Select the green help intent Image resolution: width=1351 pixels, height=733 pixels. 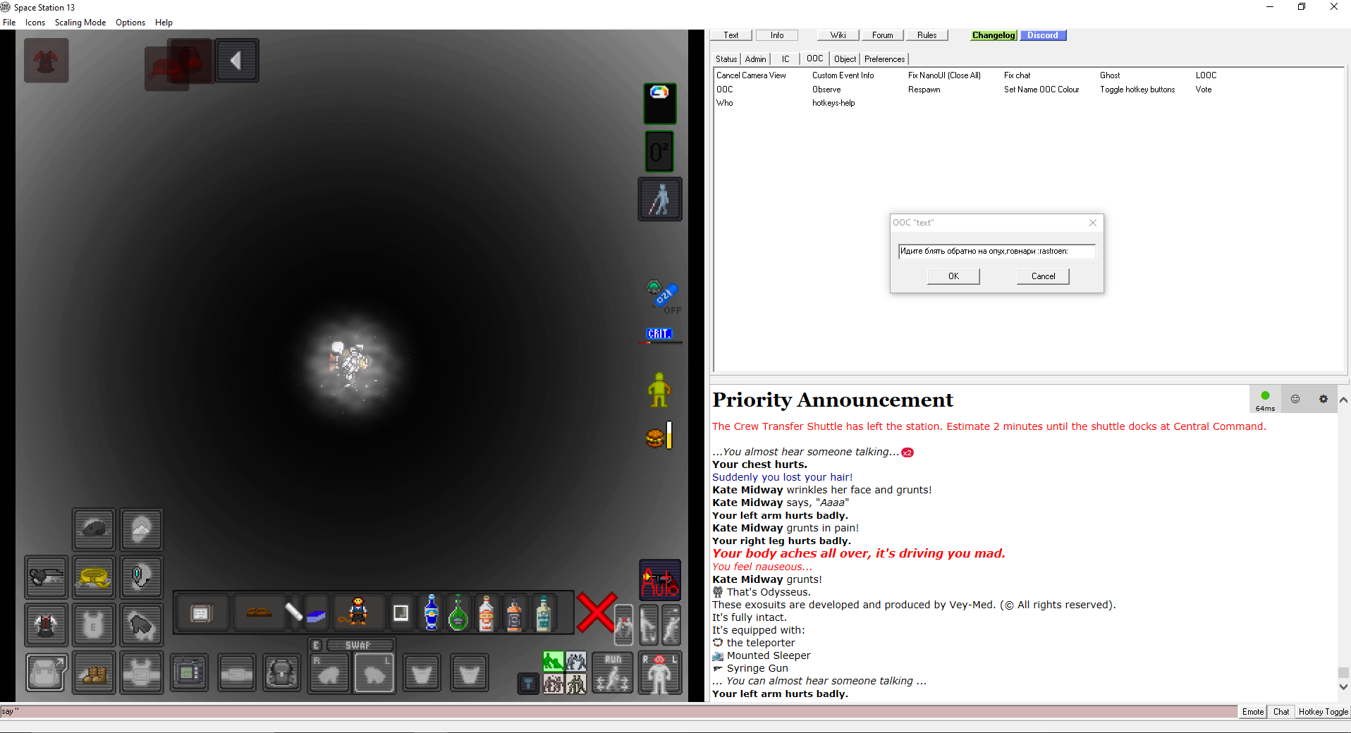coord(553,661)
